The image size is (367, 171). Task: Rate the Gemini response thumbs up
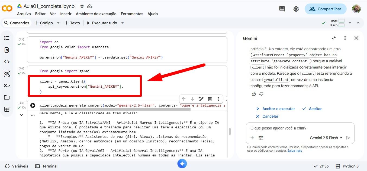click(x=254, y=94)
